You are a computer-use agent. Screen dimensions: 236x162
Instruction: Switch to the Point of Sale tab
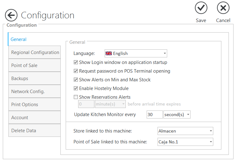coord(35,65)
